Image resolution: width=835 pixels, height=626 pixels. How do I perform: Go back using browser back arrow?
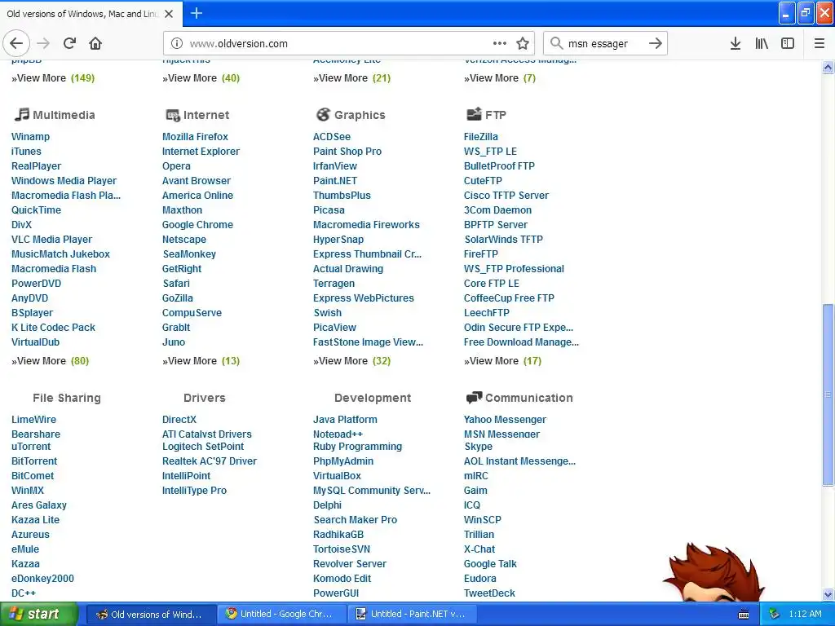click(16, 43)
